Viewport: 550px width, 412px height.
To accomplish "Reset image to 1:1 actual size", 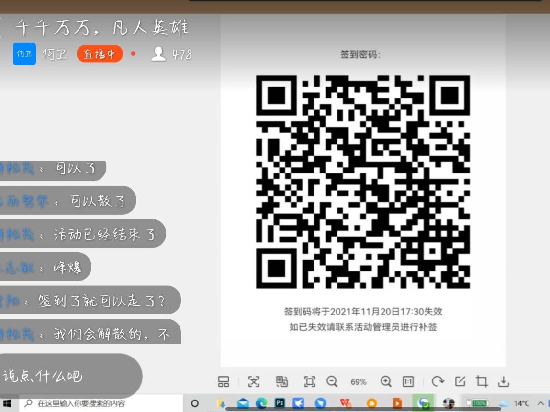I will pos(408,381).
